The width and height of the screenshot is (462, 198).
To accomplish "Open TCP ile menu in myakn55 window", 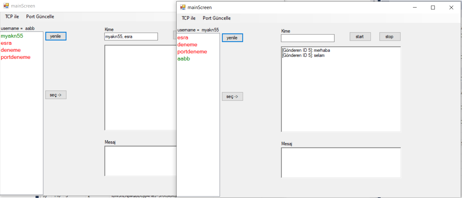I will (x=188, y=18).
